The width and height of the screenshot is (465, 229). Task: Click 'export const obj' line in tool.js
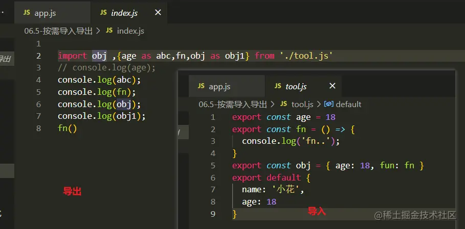tap(328, 165)
